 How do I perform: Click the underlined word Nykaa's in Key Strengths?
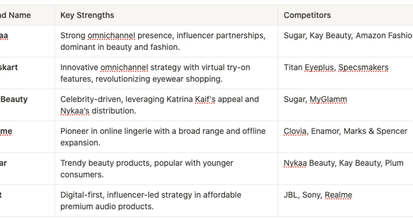(75, 111)
